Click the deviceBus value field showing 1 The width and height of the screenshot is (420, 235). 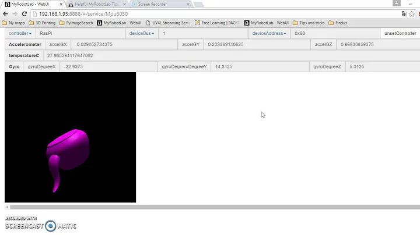click(204, 33)
